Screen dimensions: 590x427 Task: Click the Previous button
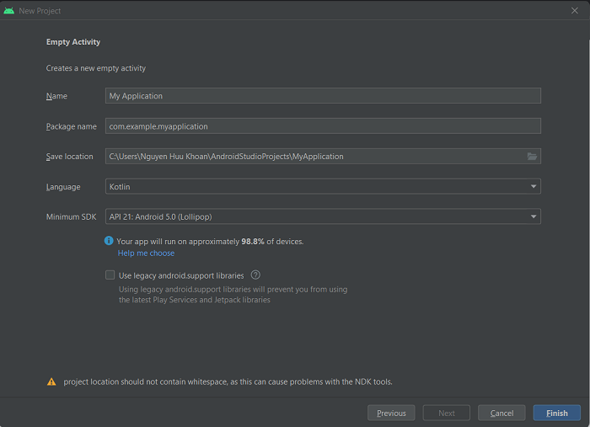[x=391, y=413]
